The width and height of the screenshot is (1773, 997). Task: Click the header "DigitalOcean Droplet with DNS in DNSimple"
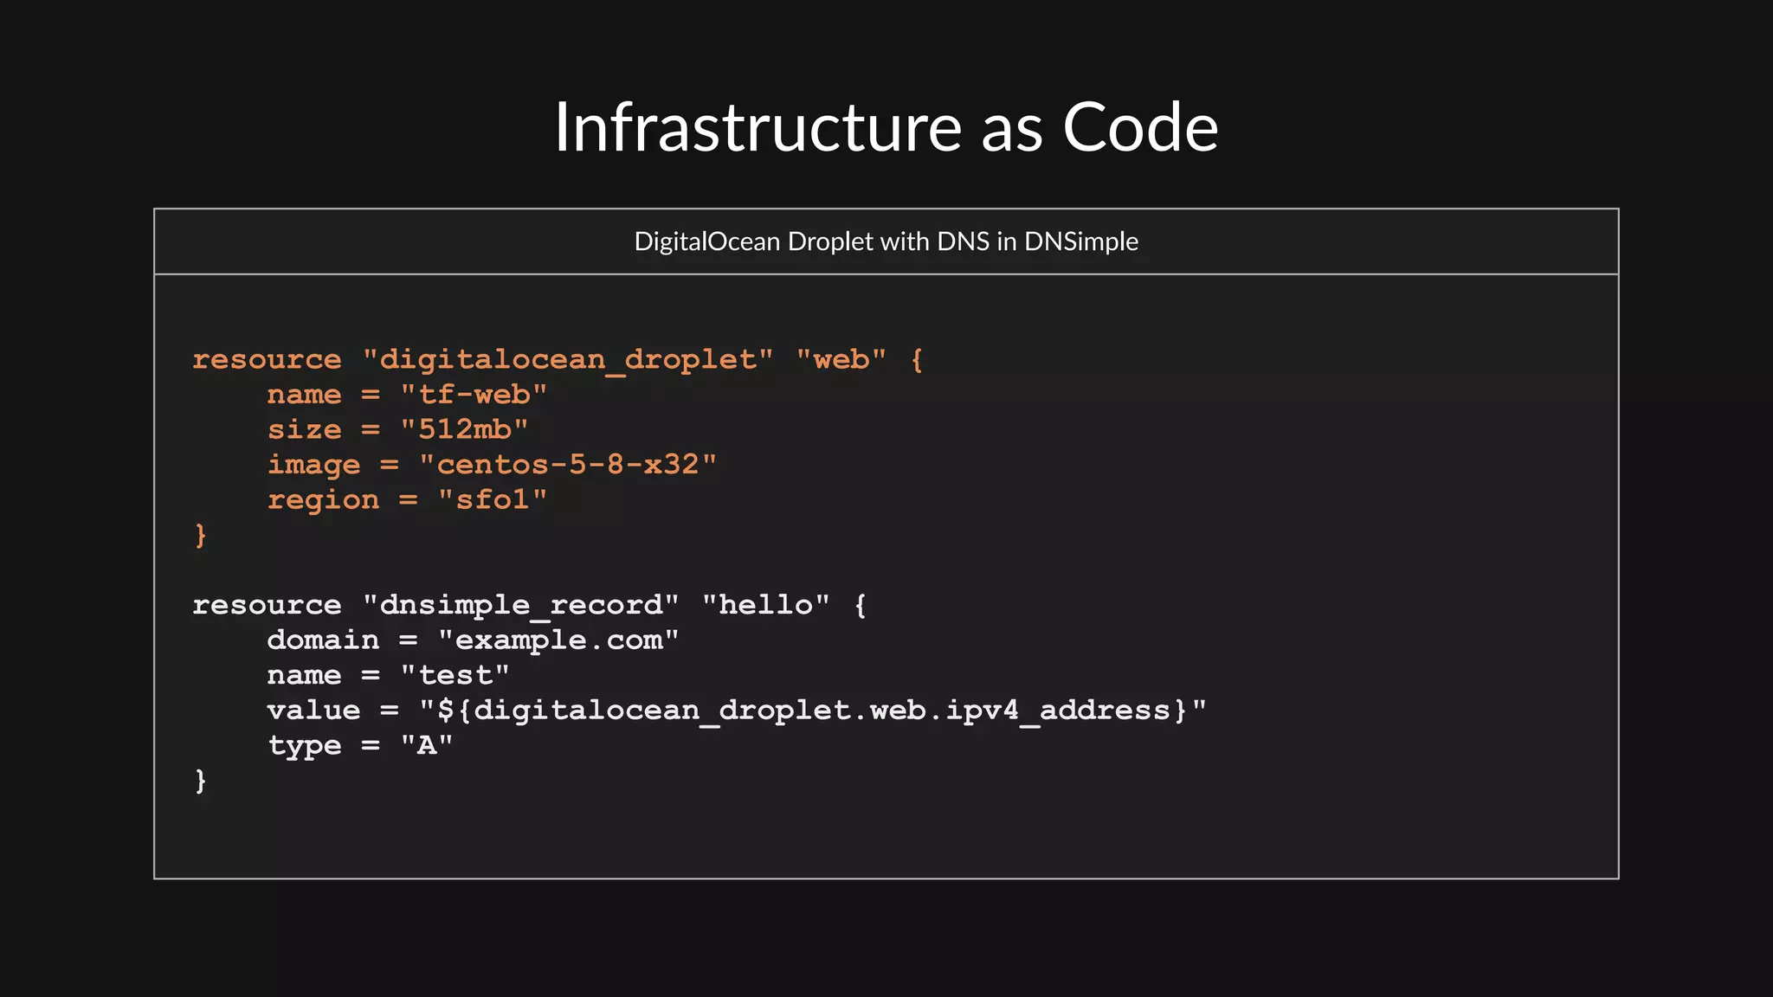pyautogui.click(x=886, y=241)
